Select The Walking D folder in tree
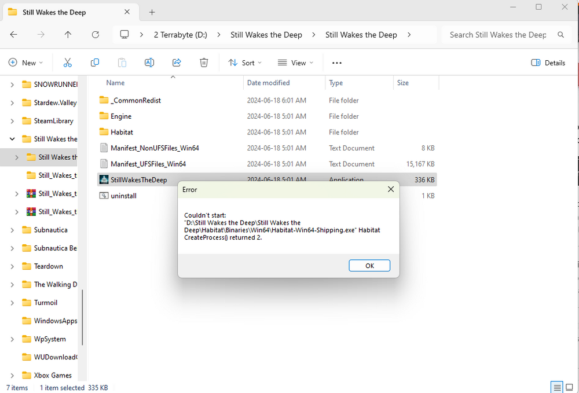 49,284
